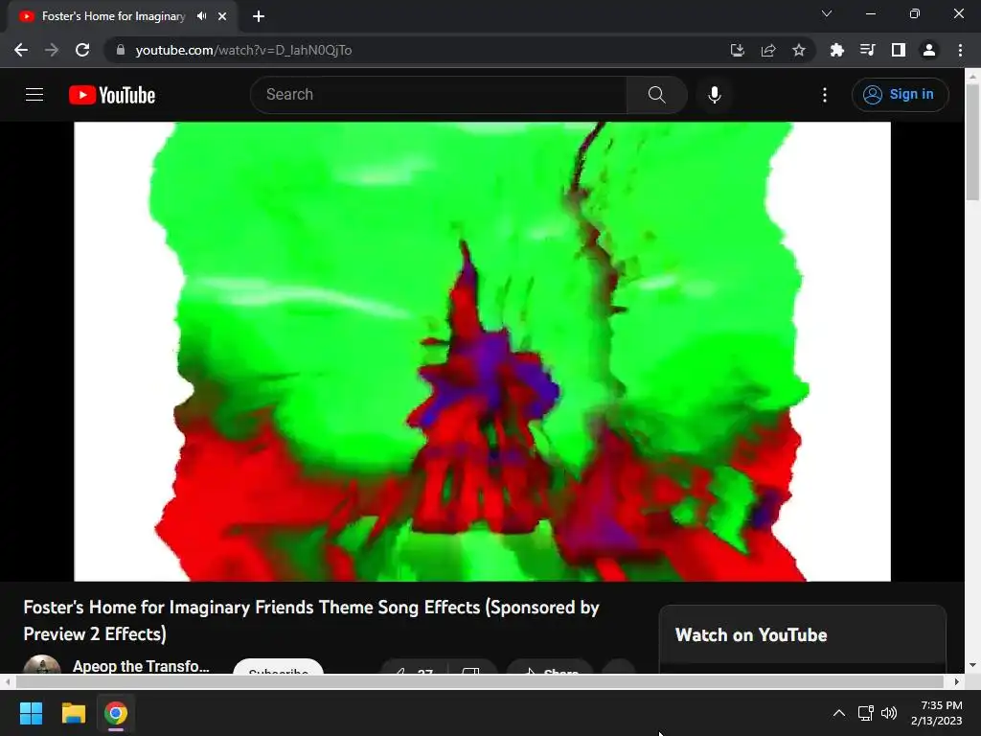981x736 pixels.
Task: Click the vertical page scrollbar thumb
Action: click(x=972, y=142)
